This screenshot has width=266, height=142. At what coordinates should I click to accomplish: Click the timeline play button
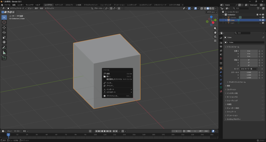coord(105,131)
